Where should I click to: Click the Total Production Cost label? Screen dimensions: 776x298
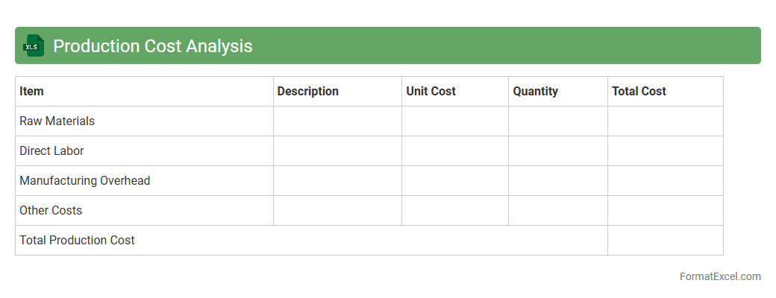point(78,240)
